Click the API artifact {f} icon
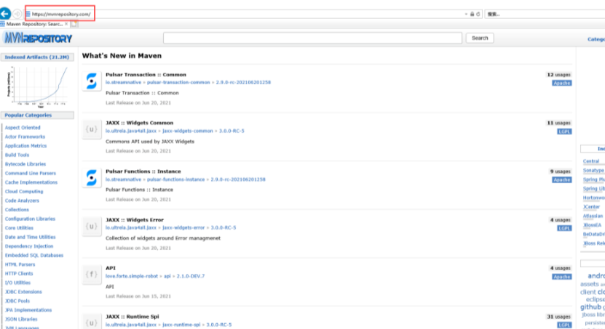The image size is (605, 329). pos(92,275)
